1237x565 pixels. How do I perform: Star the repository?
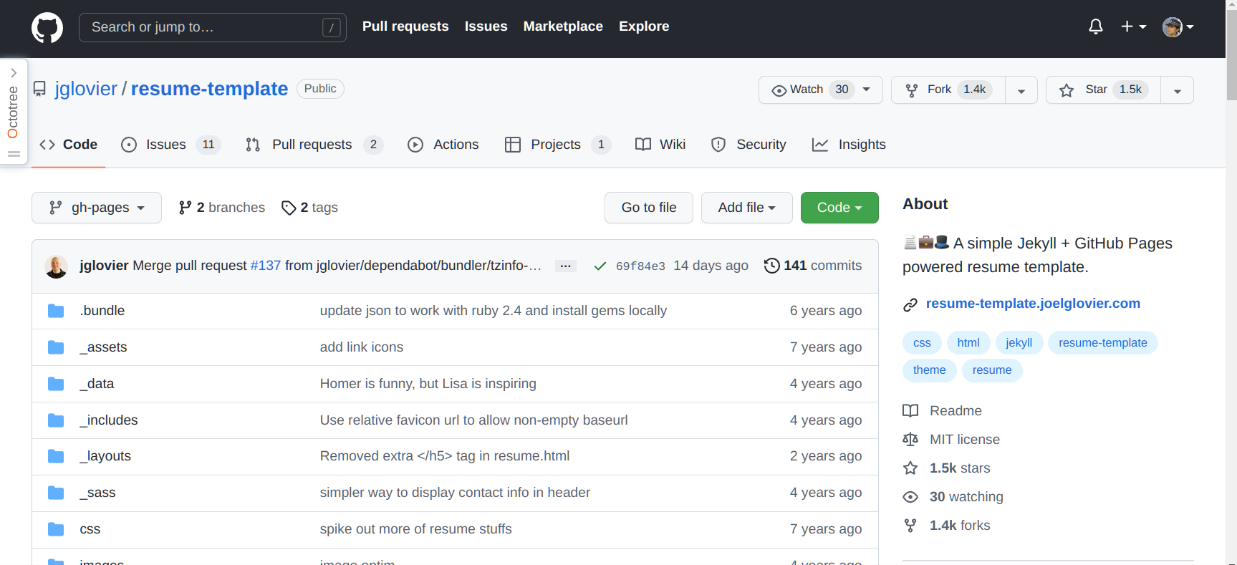tap(1104, 90)
